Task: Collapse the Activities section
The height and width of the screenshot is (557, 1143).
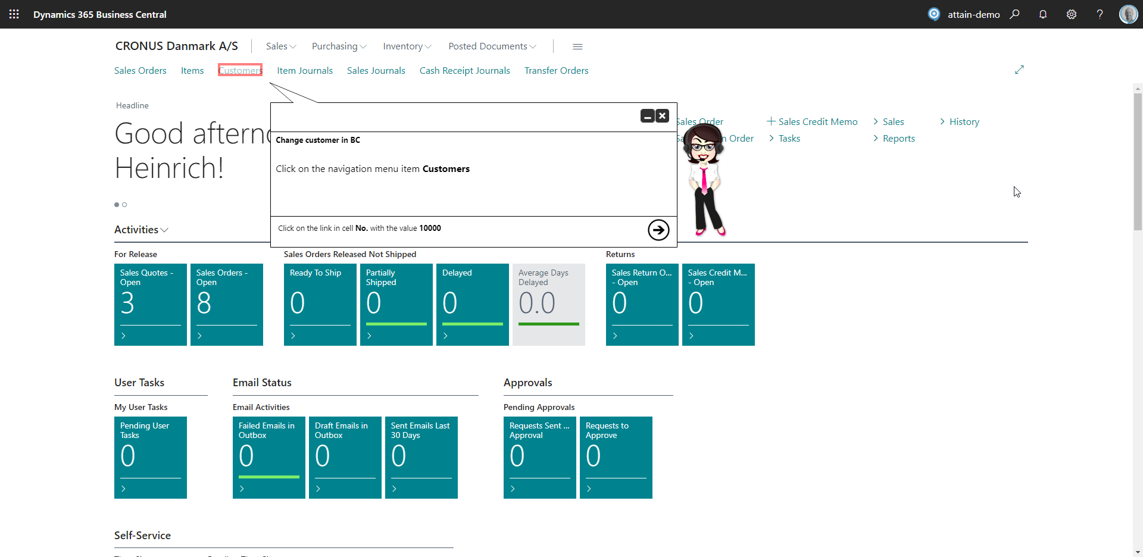Action: 142,230
